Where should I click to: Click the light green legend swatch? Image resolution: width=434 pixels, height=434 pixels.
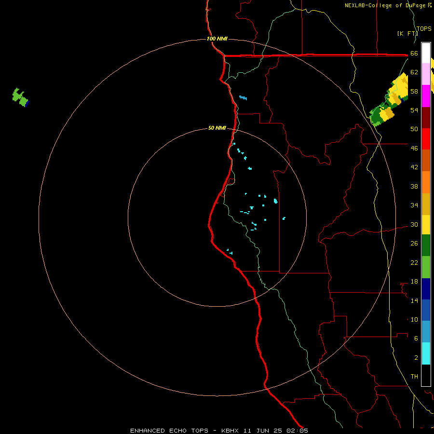click(x=426, y=267)
